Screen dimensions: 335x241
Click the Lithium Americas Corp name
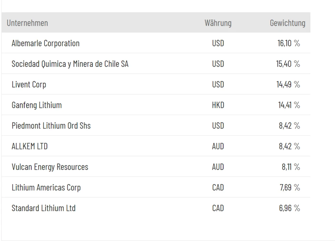(46, 188)
